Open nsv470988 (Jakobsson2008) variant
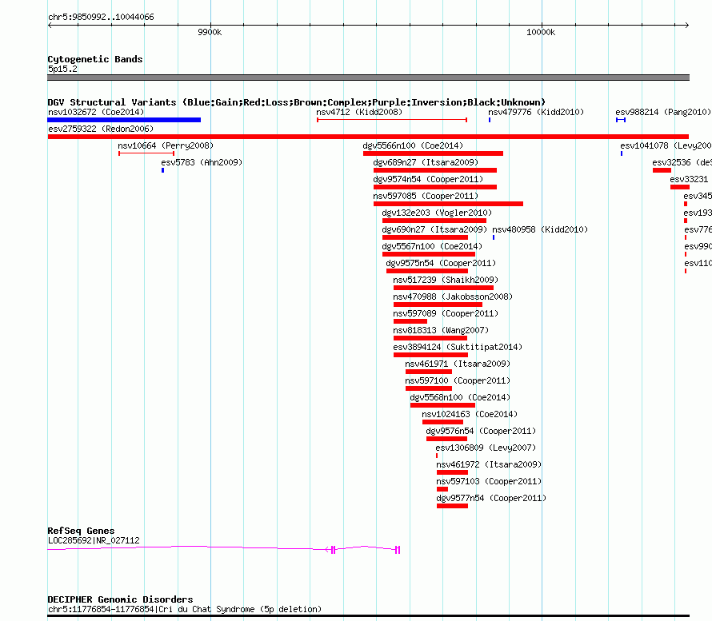The width and height of the screenshot is (712, 621). coord(453,297)
